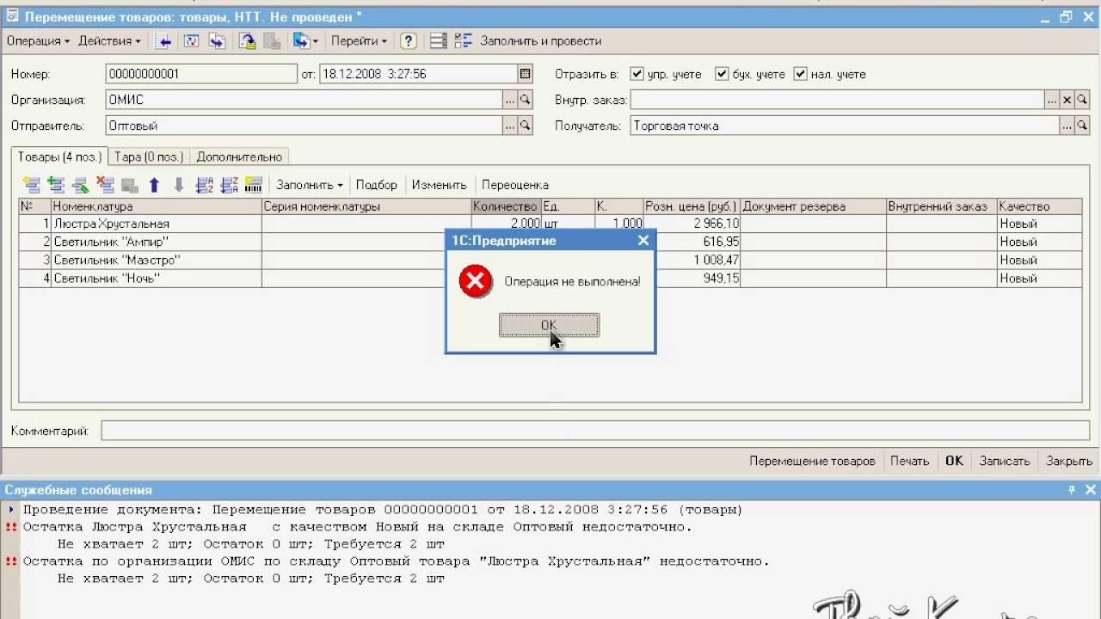Expand the Заполнить dropdown in table toolbar
The image size is (1101, 619).
309,185
